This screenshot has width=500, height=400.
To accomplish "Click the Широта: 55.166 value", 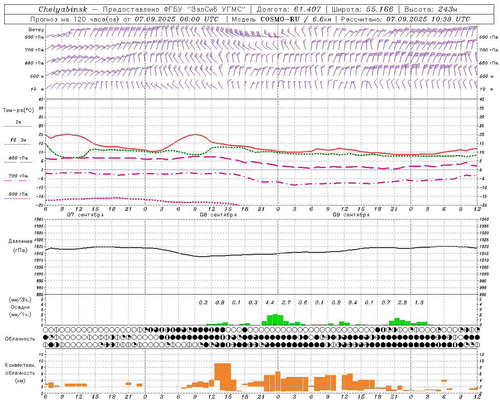I will (x=362, y=9).
